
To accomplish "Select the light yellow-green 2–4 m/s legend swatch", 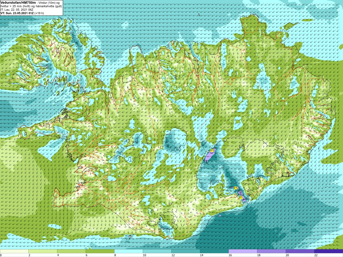I will pyautogui.click(x=43, y=251).
